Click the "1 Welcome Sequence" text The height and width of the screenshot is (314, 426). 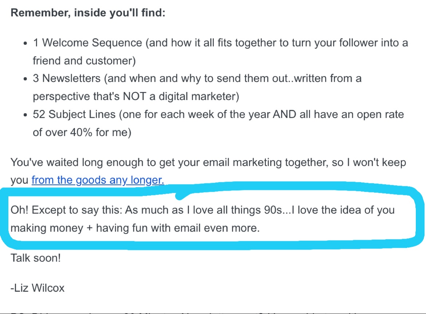coord(87,43)
